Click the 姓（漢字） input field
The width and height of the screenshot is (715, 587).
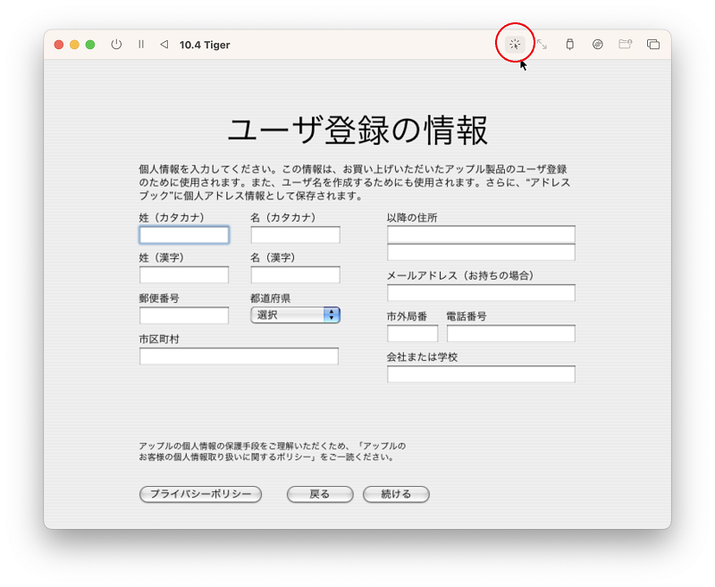(x=184, y=275)
